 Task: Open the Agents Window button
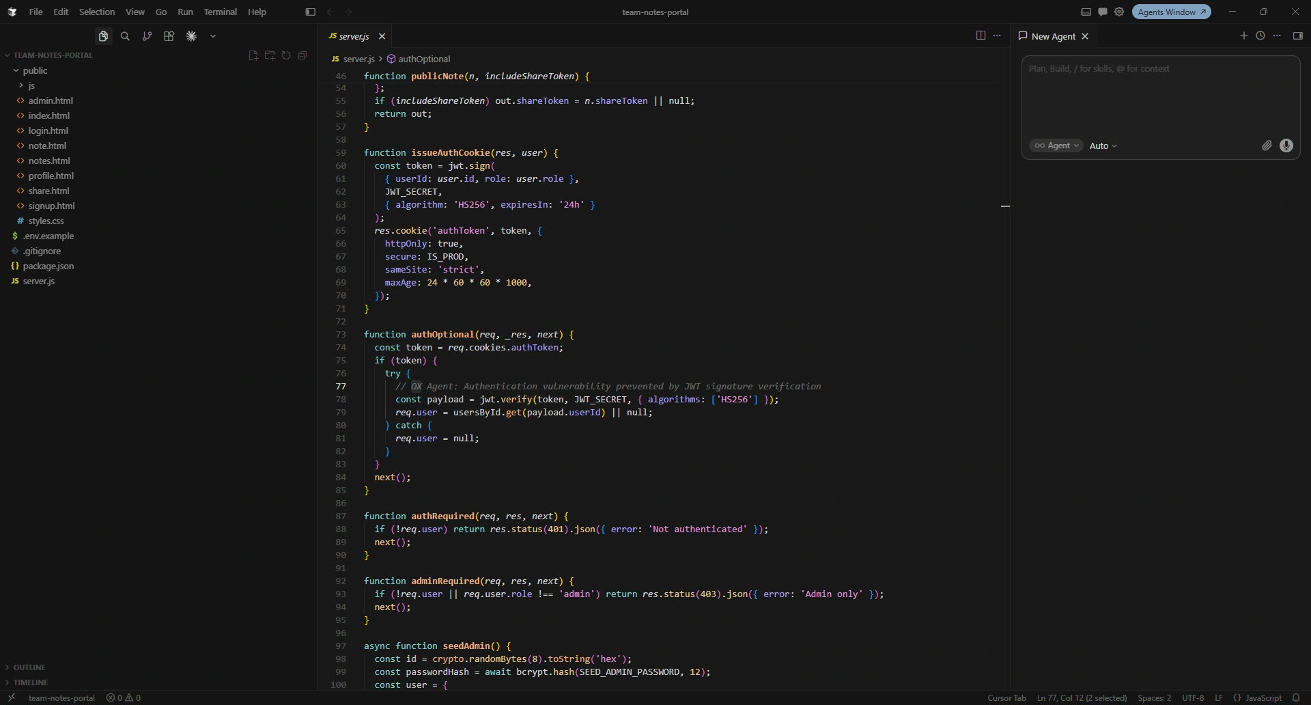(1172, 12)
